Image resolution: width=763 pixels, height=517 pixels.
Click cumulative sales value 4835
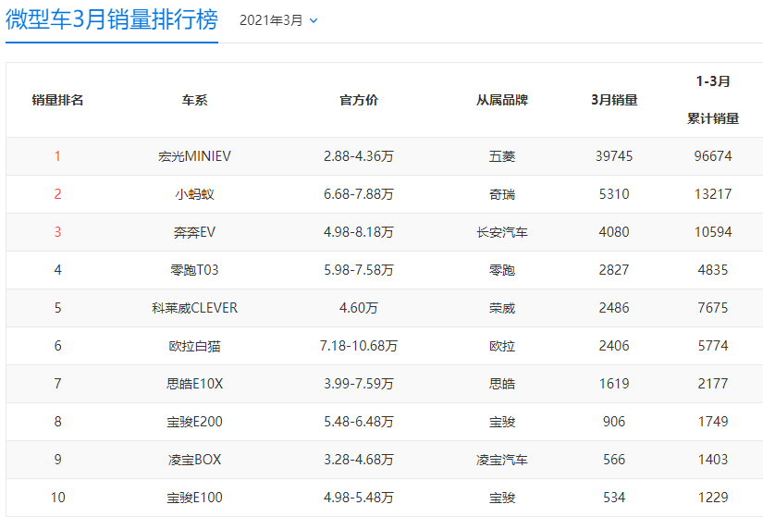point(713,270)
